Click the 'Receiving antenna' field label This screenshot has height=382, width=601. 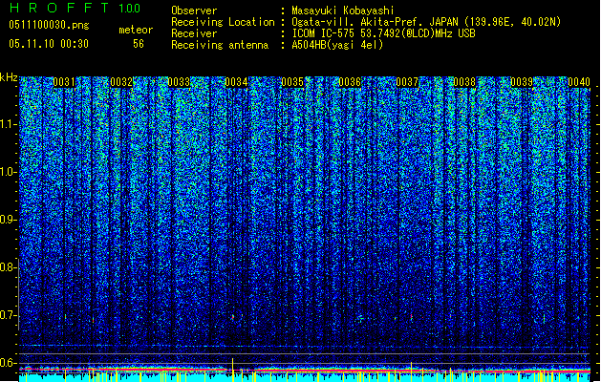pos(220,45)
